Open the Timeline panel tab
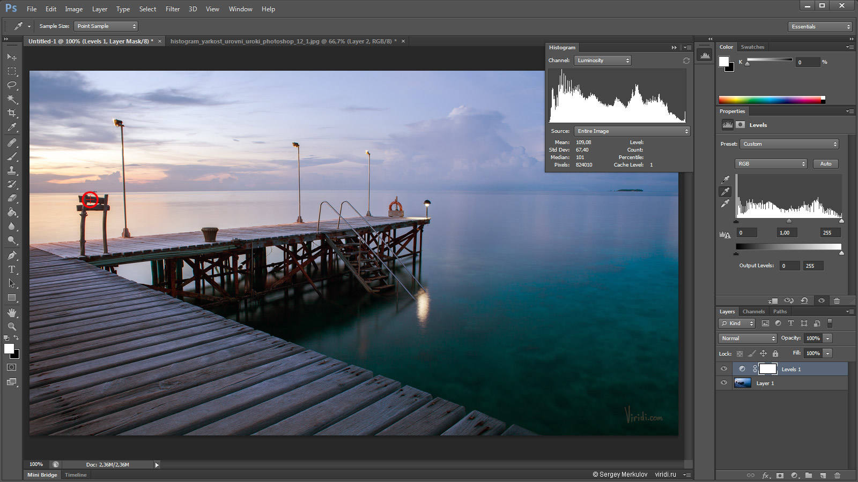The width and height of the screenshot is (858, 482). tap(76, 475)
